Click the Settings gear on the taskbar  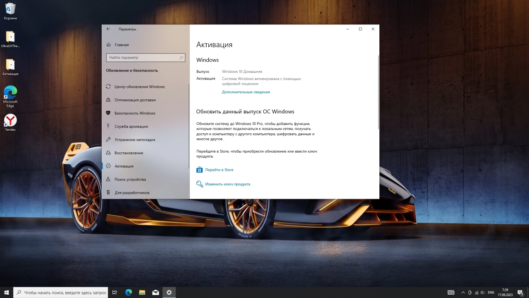[169, 292]
